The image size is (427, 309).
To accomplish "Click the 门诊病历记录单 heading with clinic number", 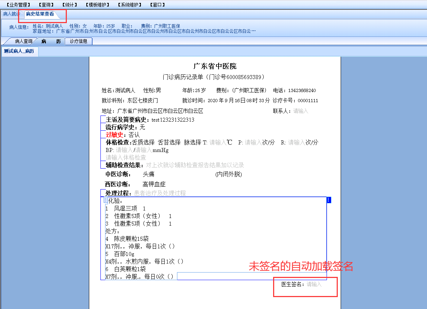I will (x=214, y=77).
